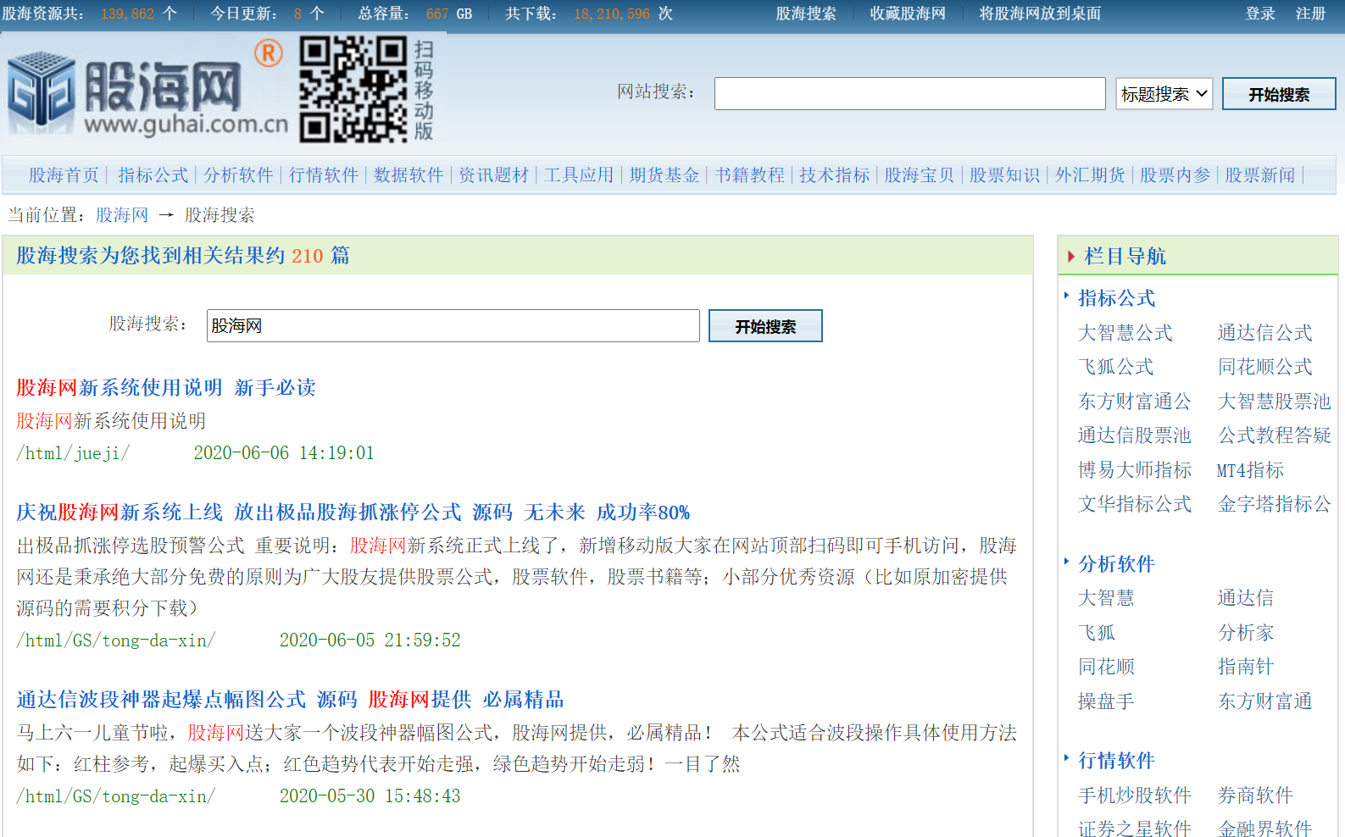Click the sidebar 指标公式 section heading
This screenshot has width=1345, height=837.
coord(1116,298)
